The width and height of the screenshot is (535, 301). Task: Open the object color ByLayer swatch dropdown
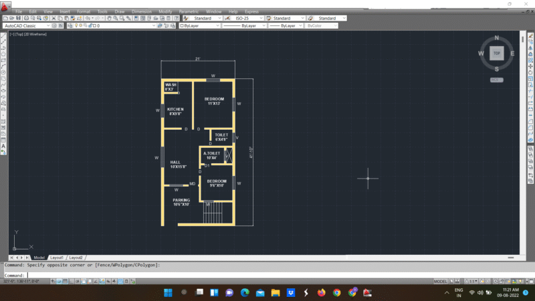click(x=199, y=25)
